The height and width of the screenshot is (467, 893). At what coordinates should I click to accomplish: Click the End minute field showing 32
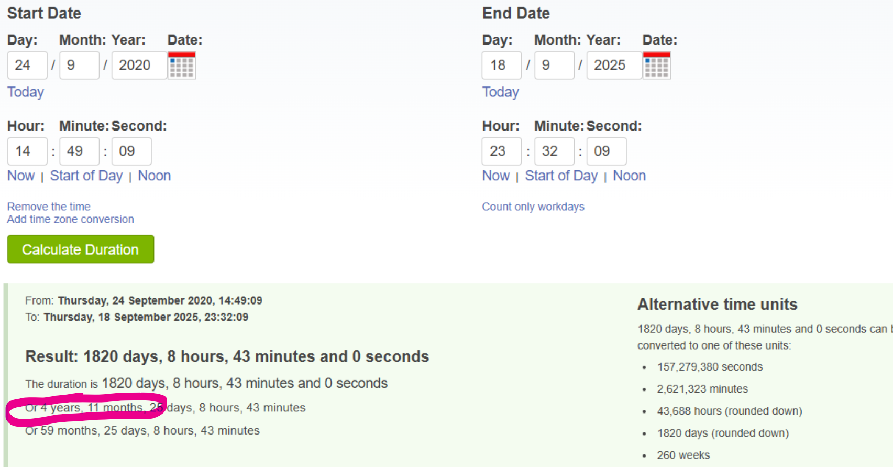point(555,151)
